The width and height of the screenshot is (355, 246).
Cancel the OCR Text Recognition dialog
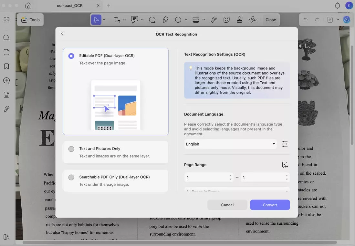click(x=227, y=205)
